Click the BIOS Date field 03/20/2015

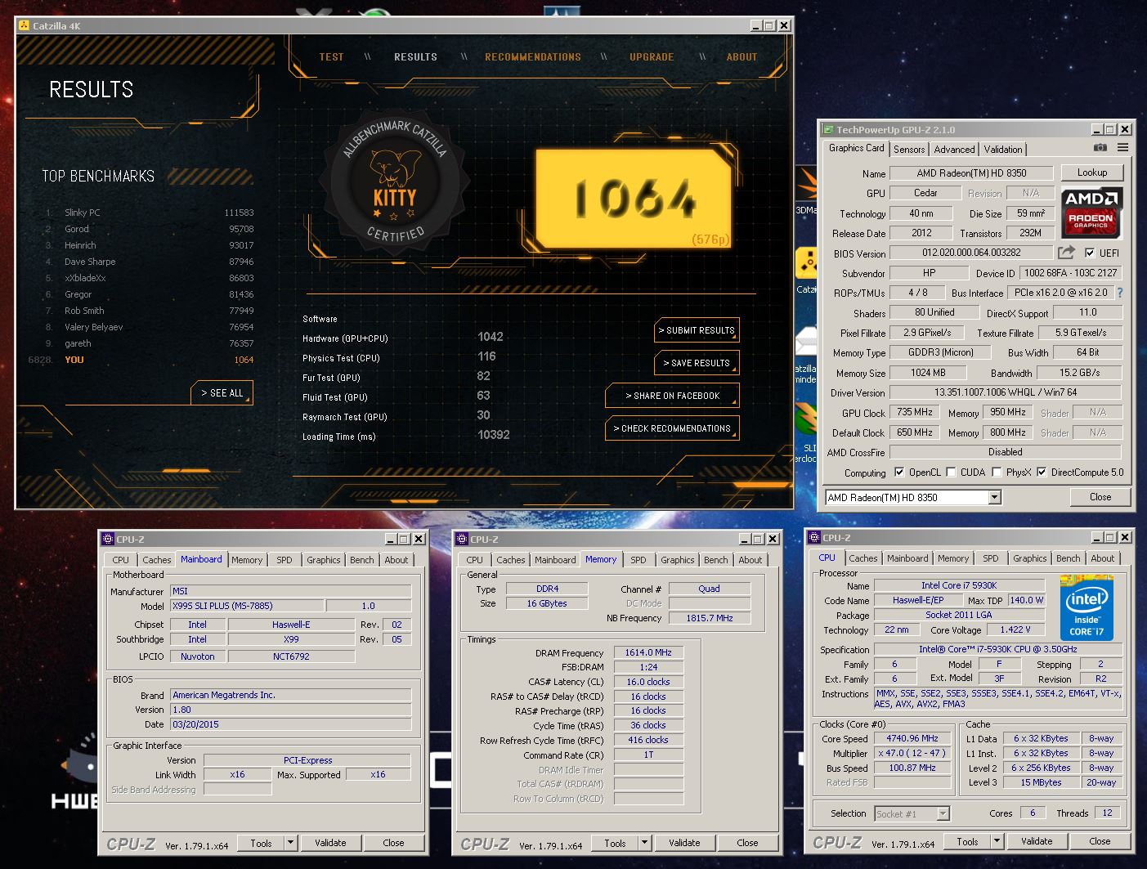290,724
